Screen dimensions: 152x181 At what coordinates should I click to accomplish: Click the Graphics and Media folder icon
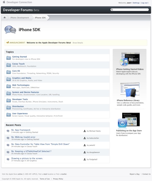click(x=9, y=79)
